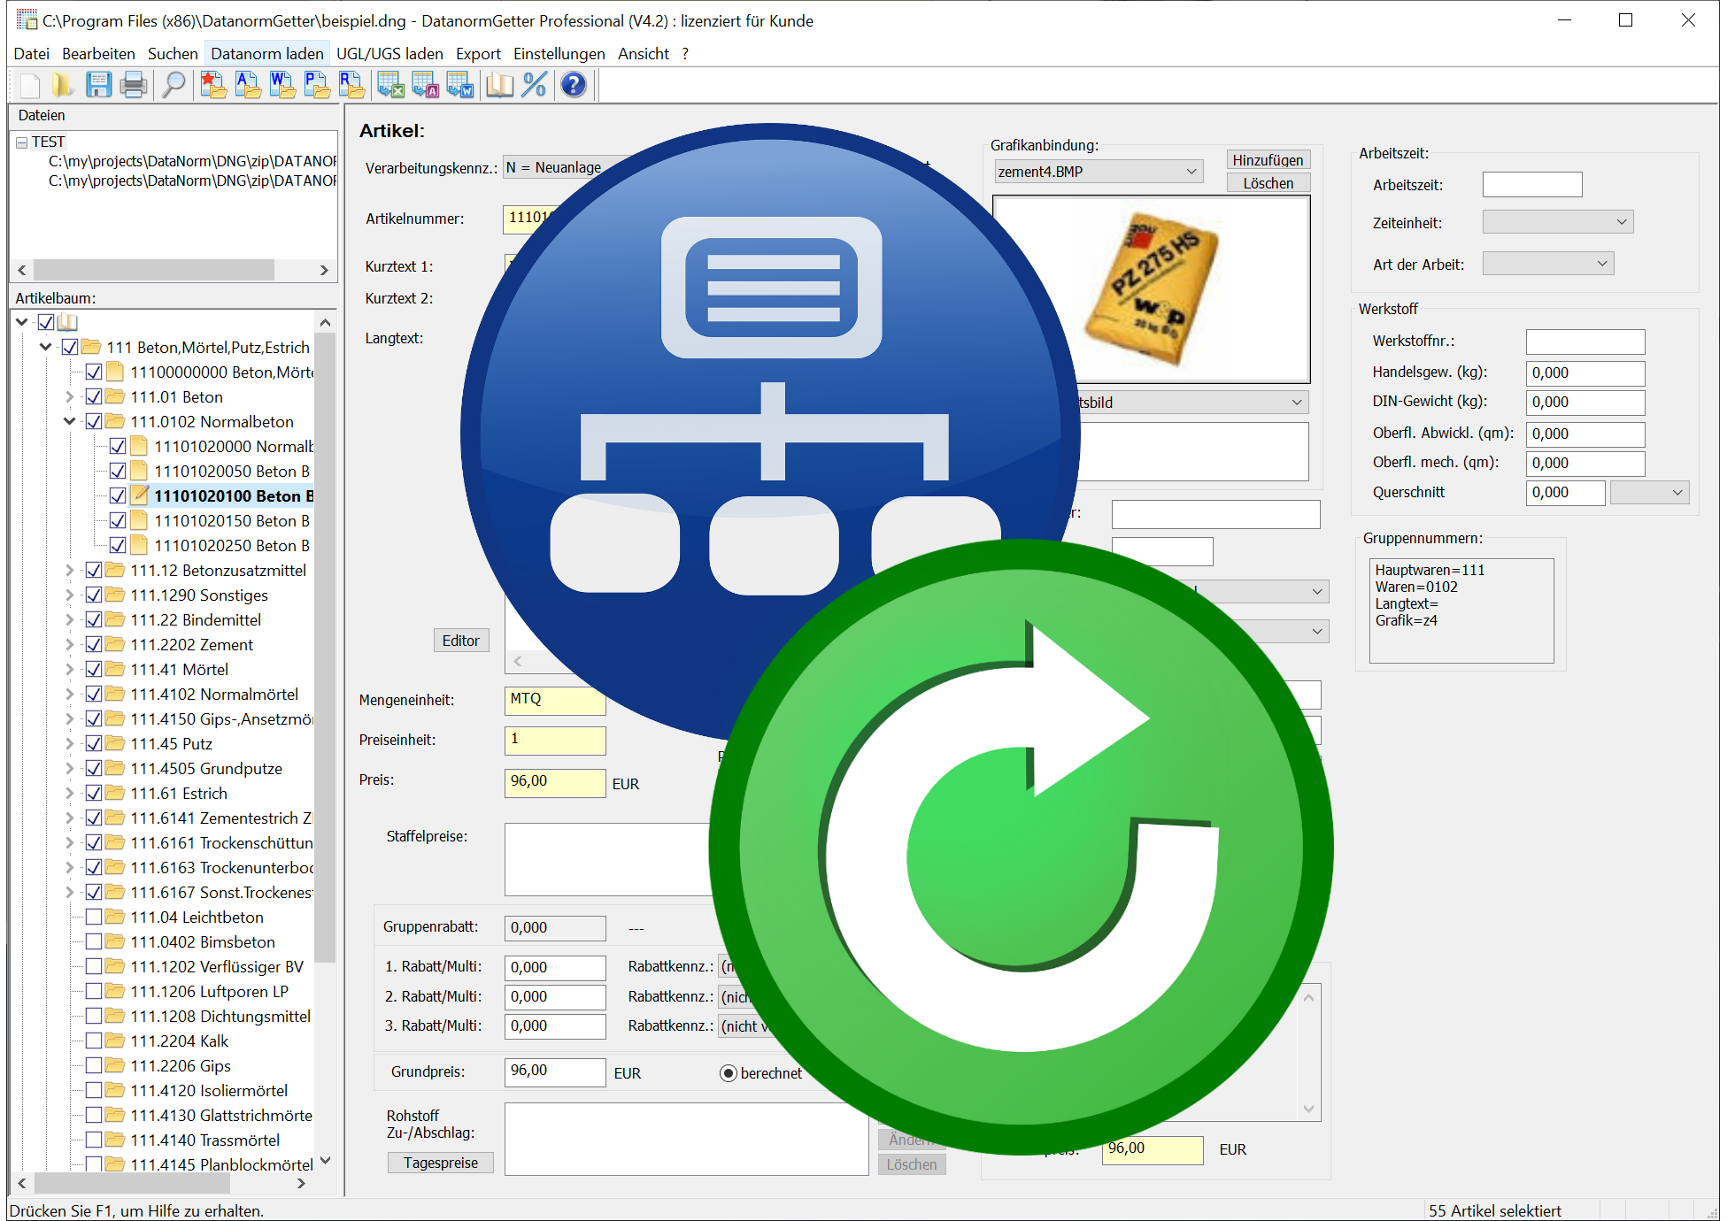
Task: Check the 111.04 Leichtbeton checkbox
Action: tap(94, 917)
